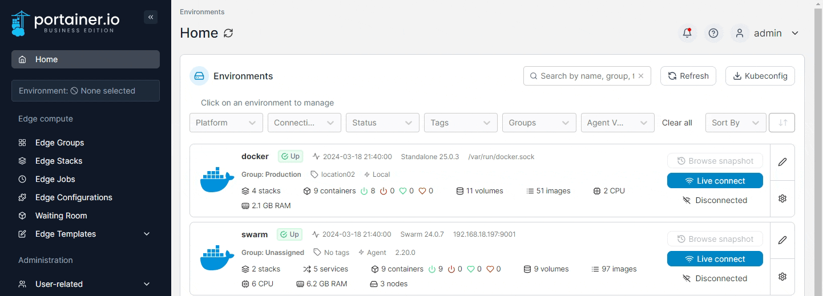Go to Waiting Room in the sidebar
Viewport: 823px width, 296px height.
point(61,216)
